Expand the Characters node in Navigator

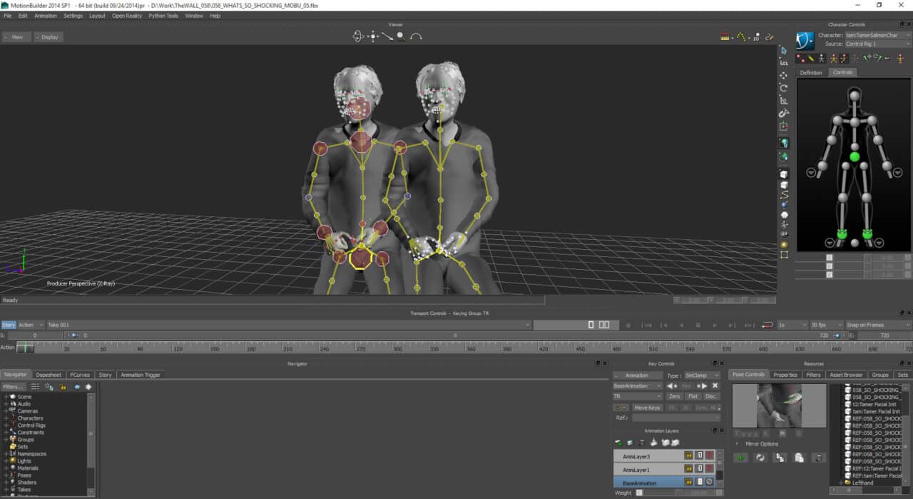coord(6,418)
